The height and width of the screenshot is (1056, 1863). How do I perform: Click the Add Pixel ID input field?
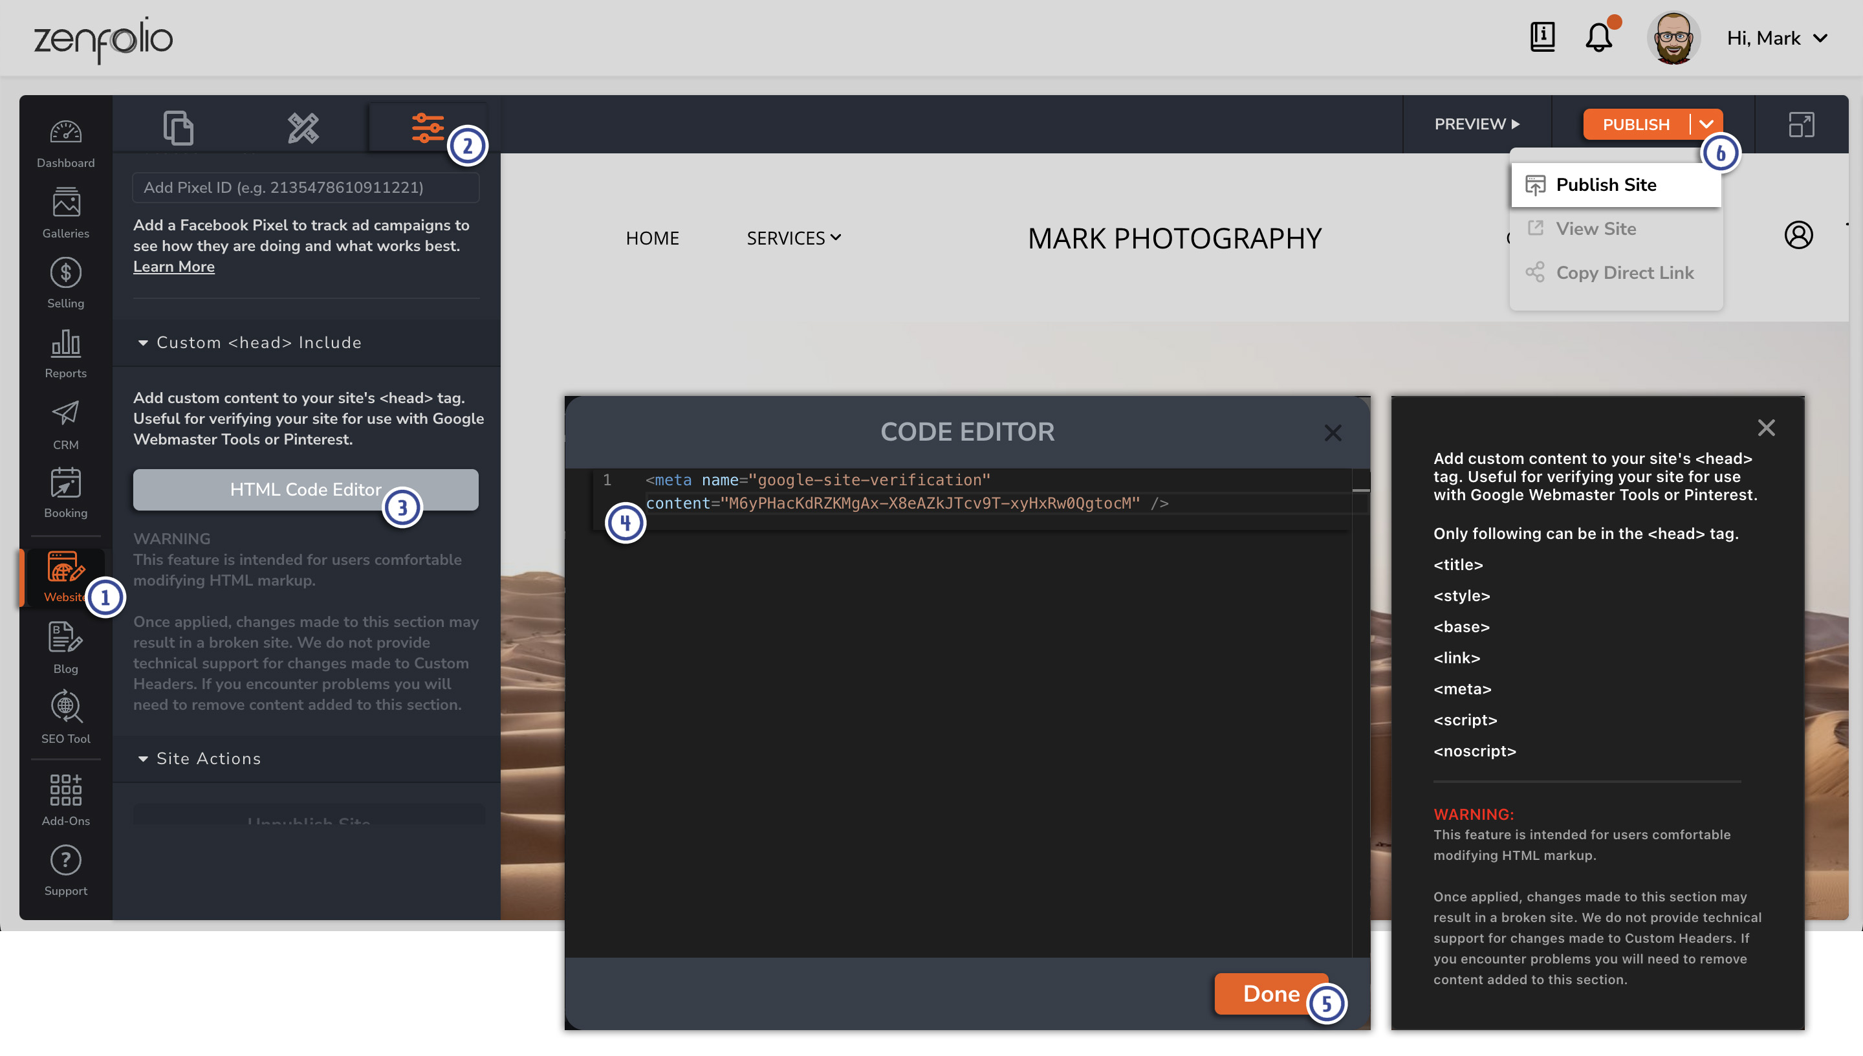(x=305, y=188)
